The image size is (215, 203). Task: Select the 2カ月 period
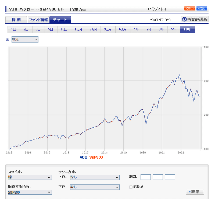pyautogui.click(x=93, y=29)
